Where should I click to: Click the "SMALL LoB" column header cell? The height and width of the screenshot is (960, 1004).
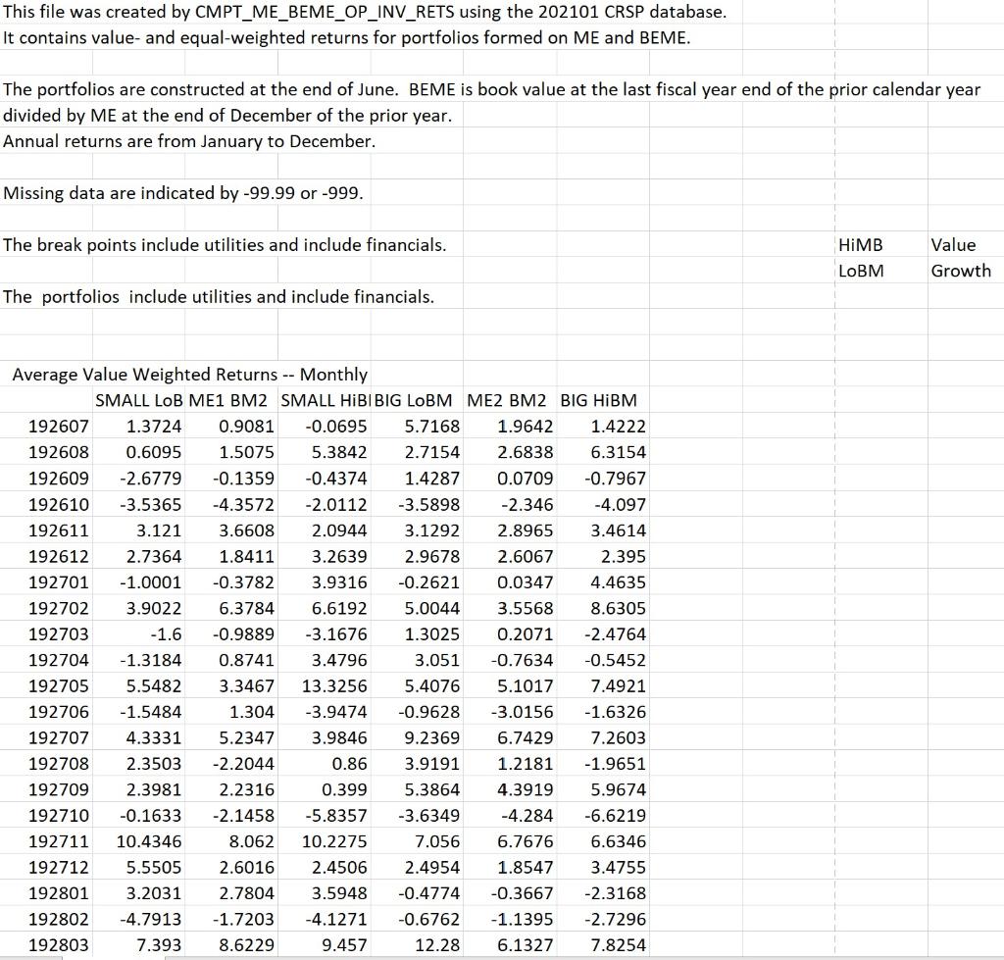pos(133,400)
